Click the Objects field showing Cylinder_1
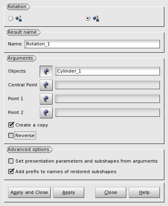 click(107, 71)
